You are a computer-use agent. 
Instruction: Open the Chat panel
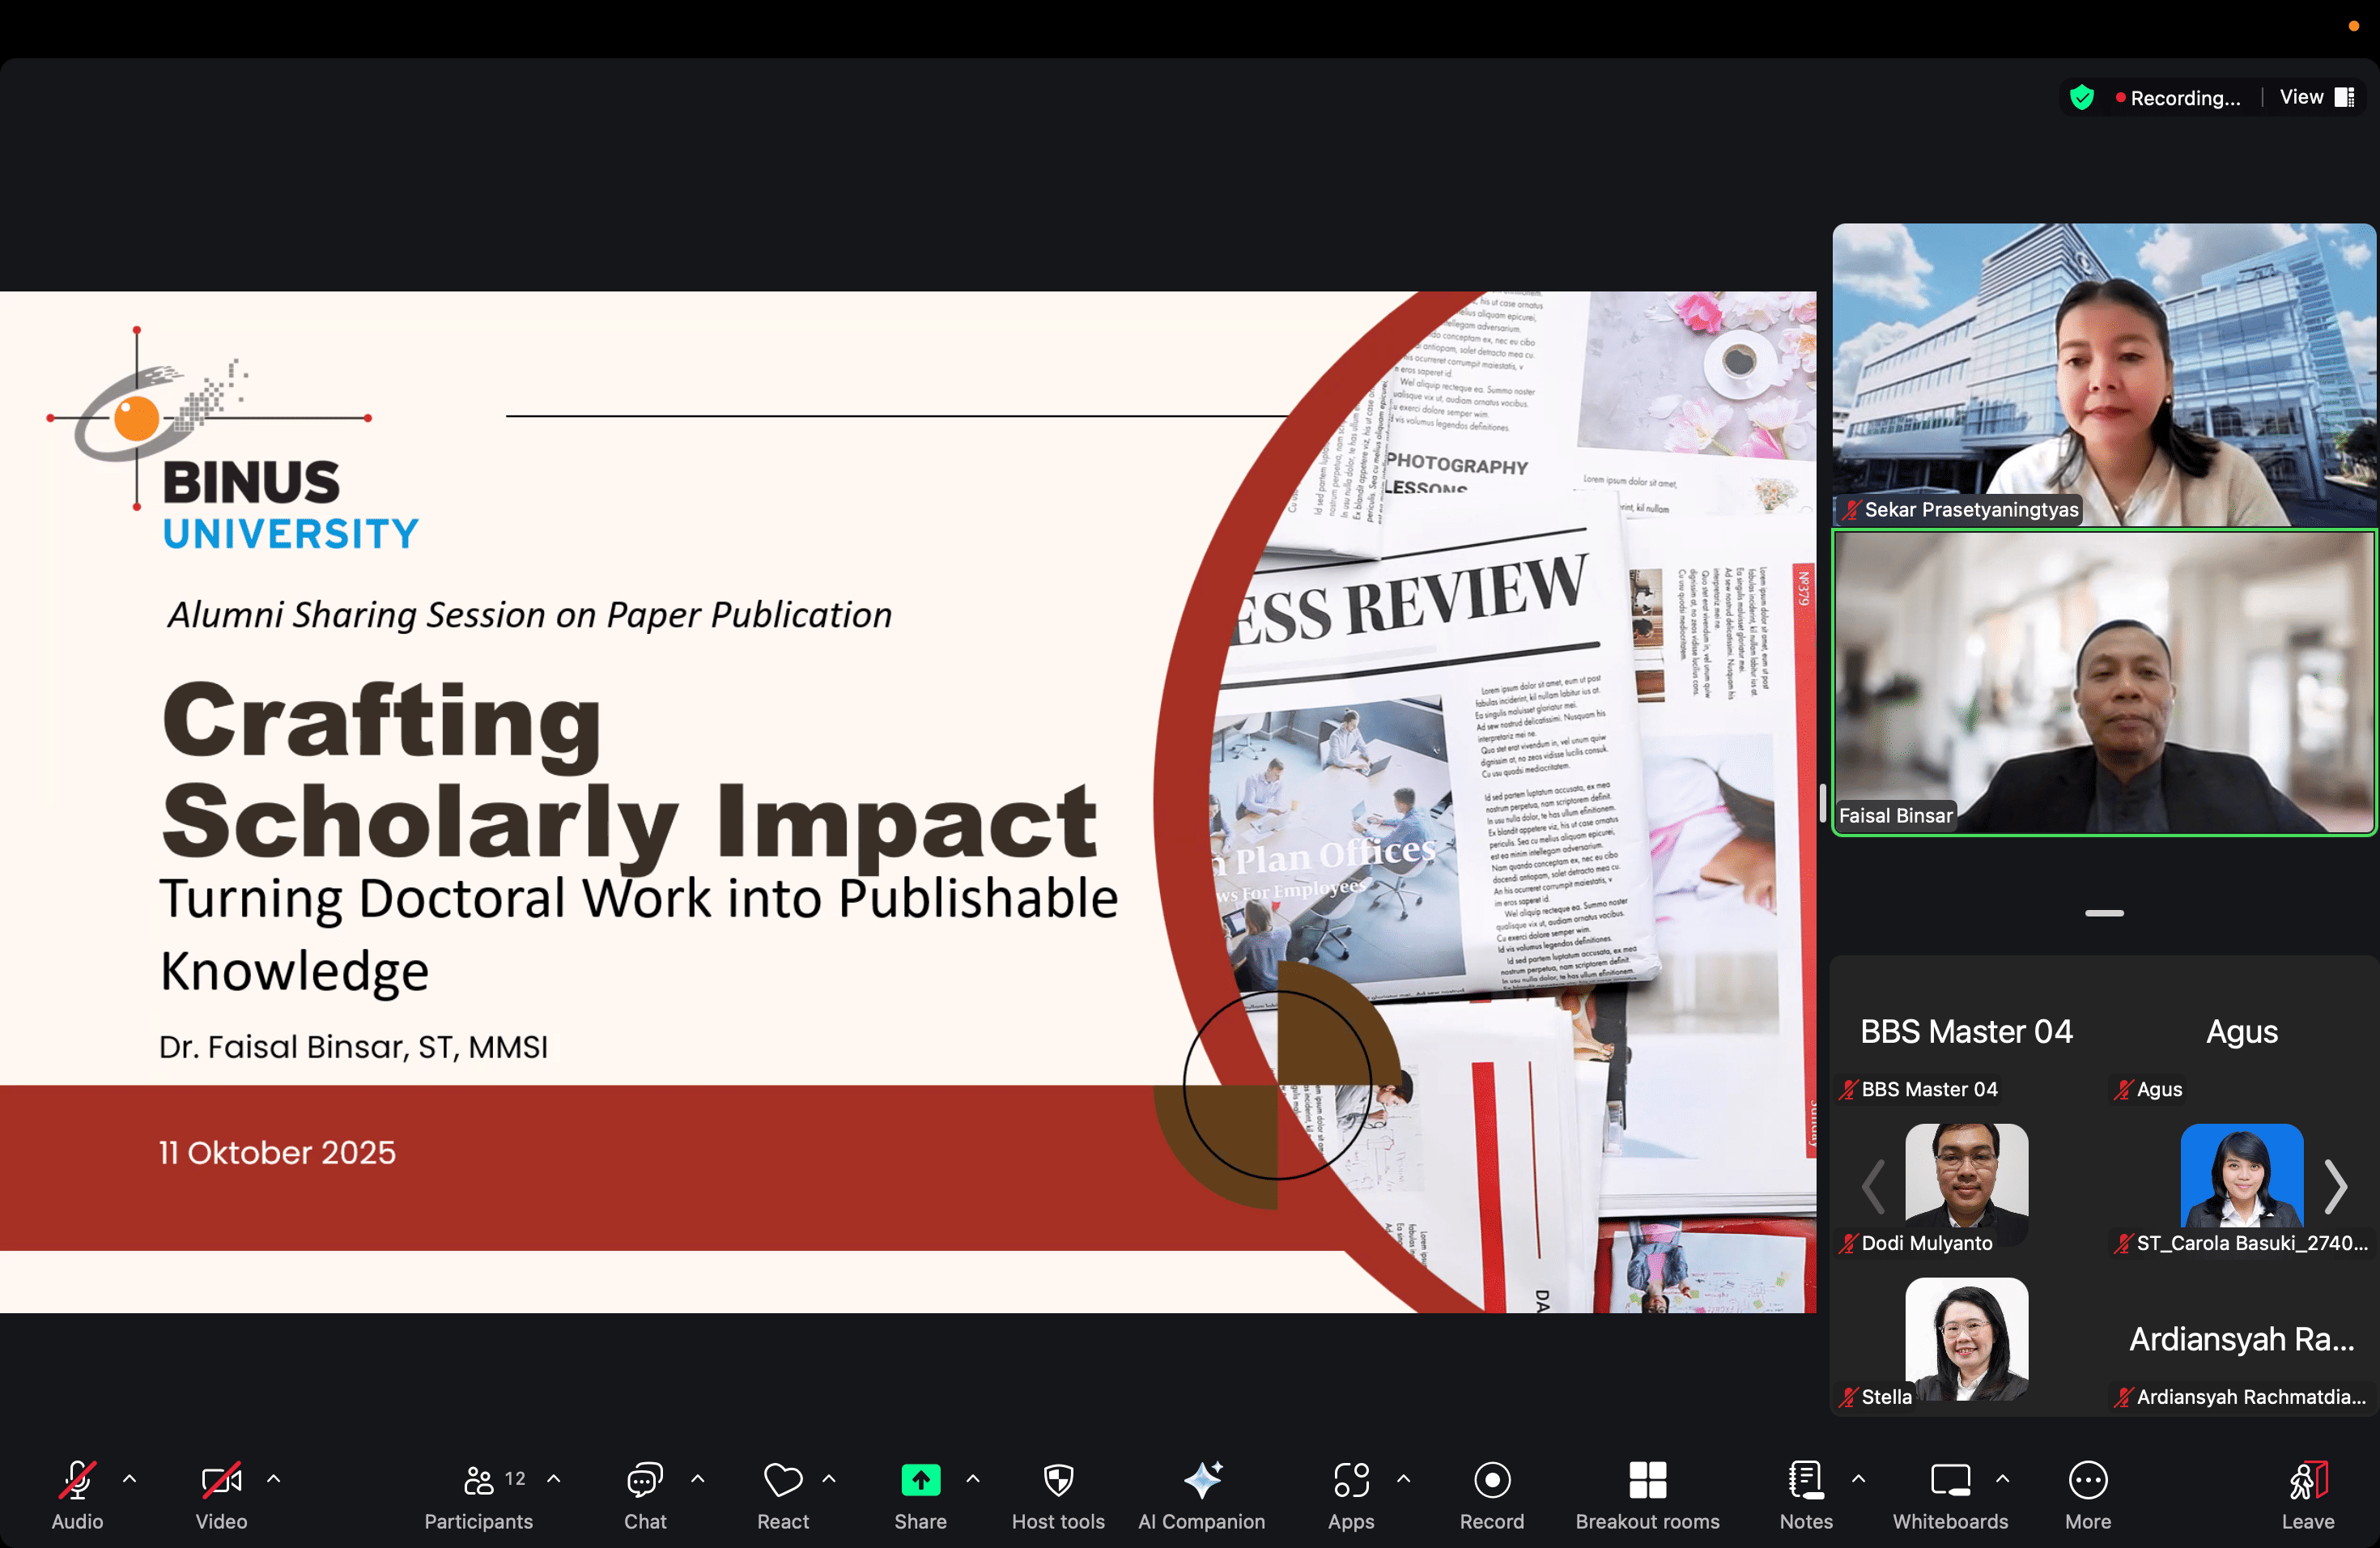coord(645,1480)
